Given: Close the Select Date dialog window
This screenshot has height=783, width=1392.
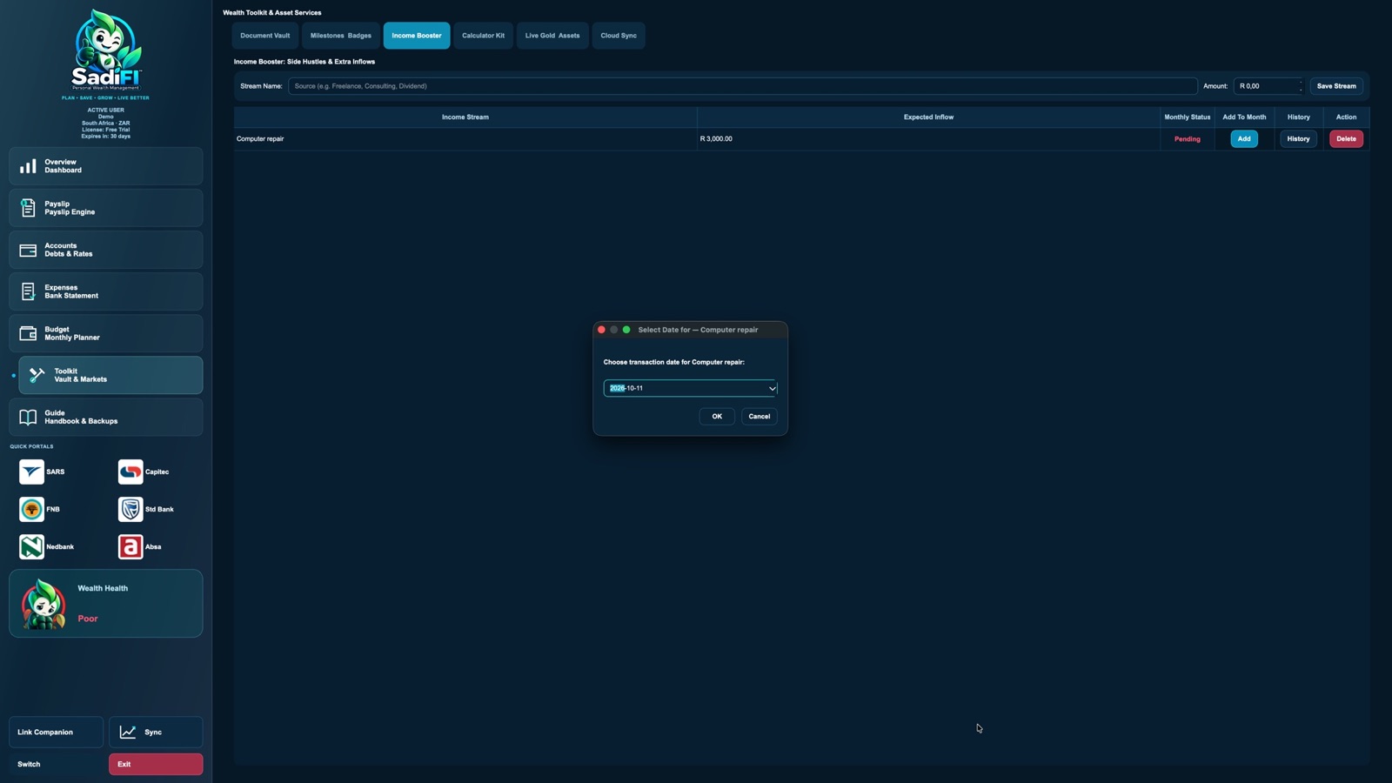Looking at the screenshot, I should [x=601, y=330].
